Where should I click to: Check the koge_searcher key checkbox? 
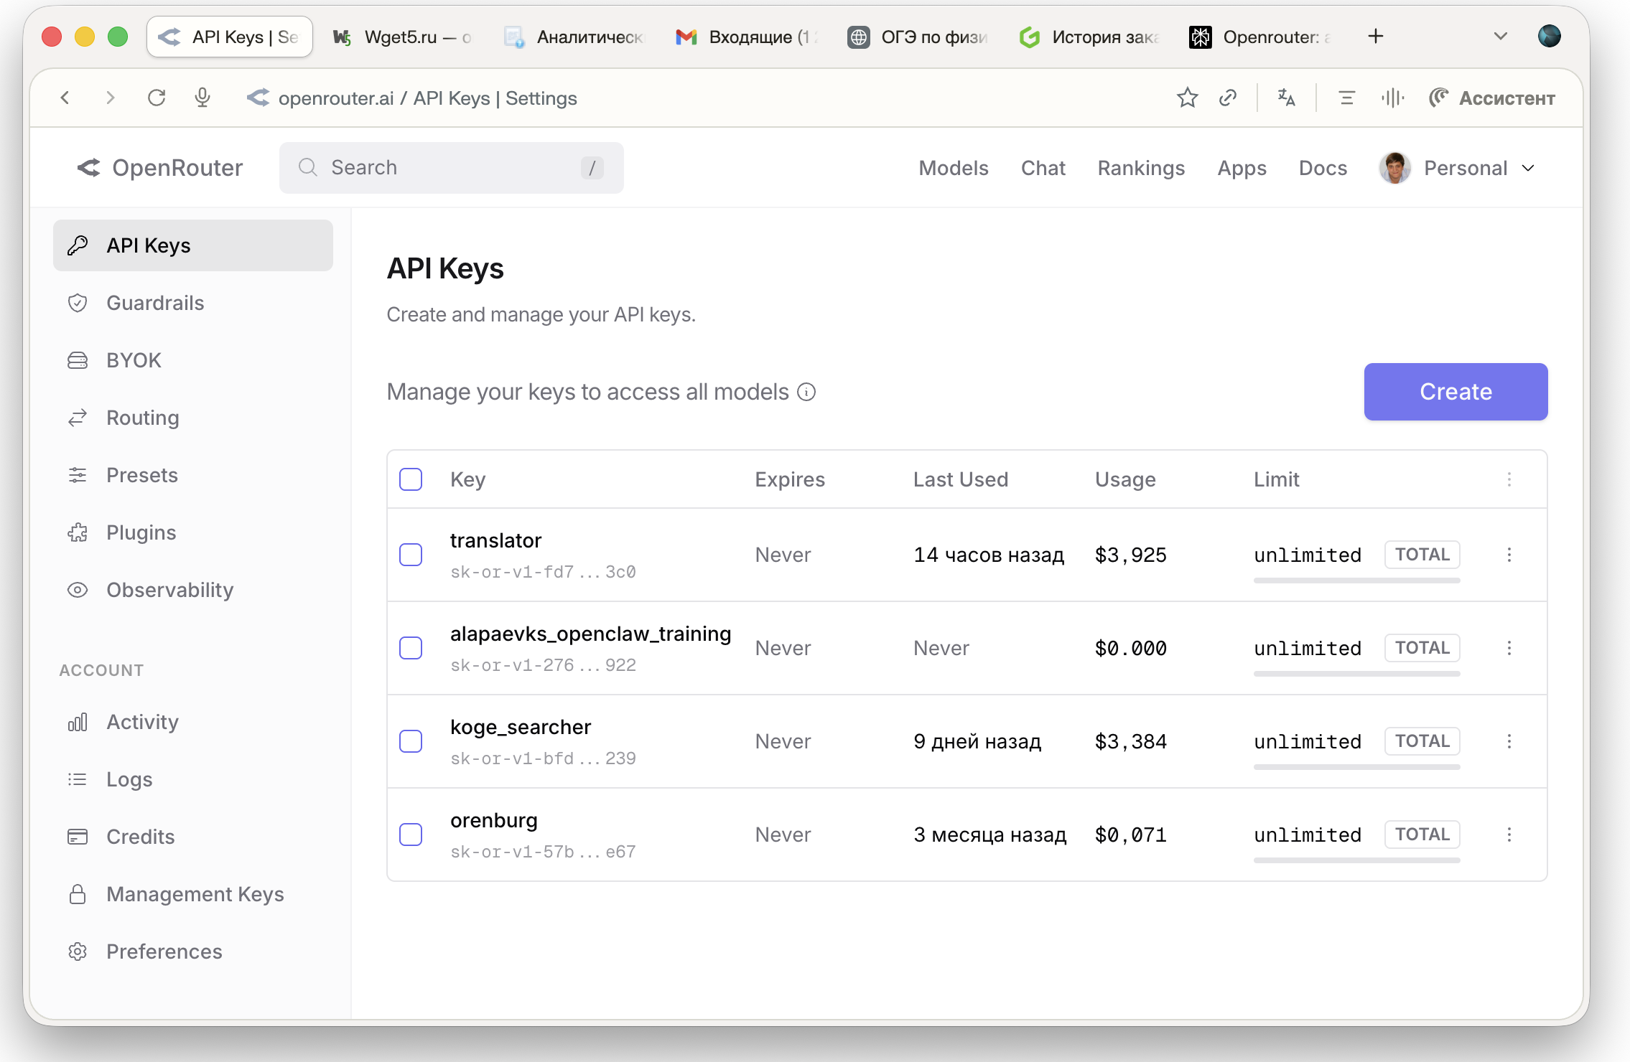click(x=411, y=741)
